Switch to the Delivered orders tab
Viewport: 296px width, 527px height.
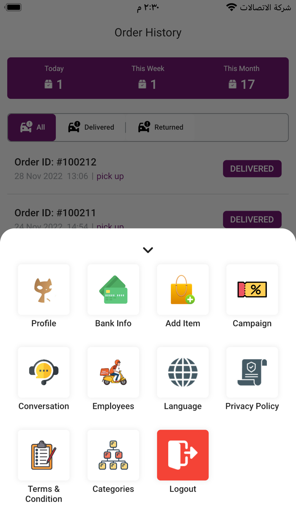[x=91, y=127]
